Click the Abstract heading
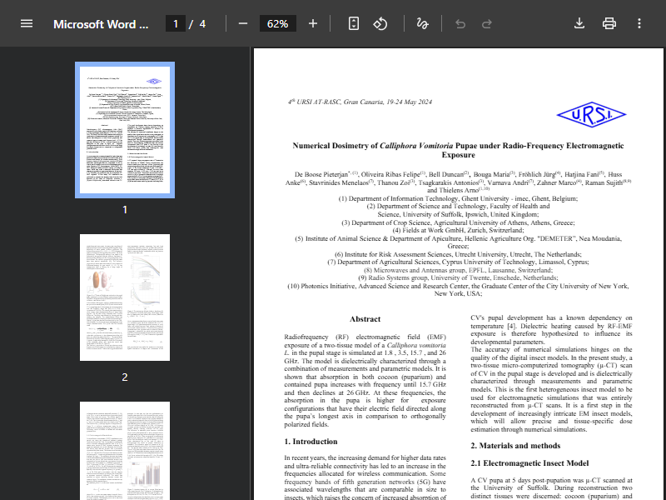The height and width of the screenshot is (500, 666). pyautogui.click(x=365, y=319)
